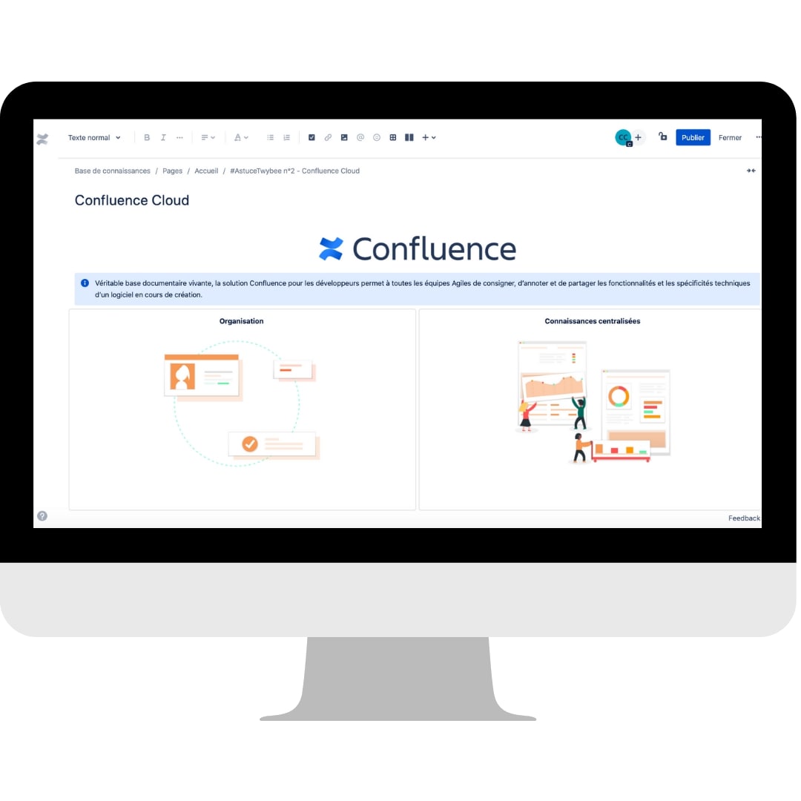Insert an action item checkbox

[311, 138]
